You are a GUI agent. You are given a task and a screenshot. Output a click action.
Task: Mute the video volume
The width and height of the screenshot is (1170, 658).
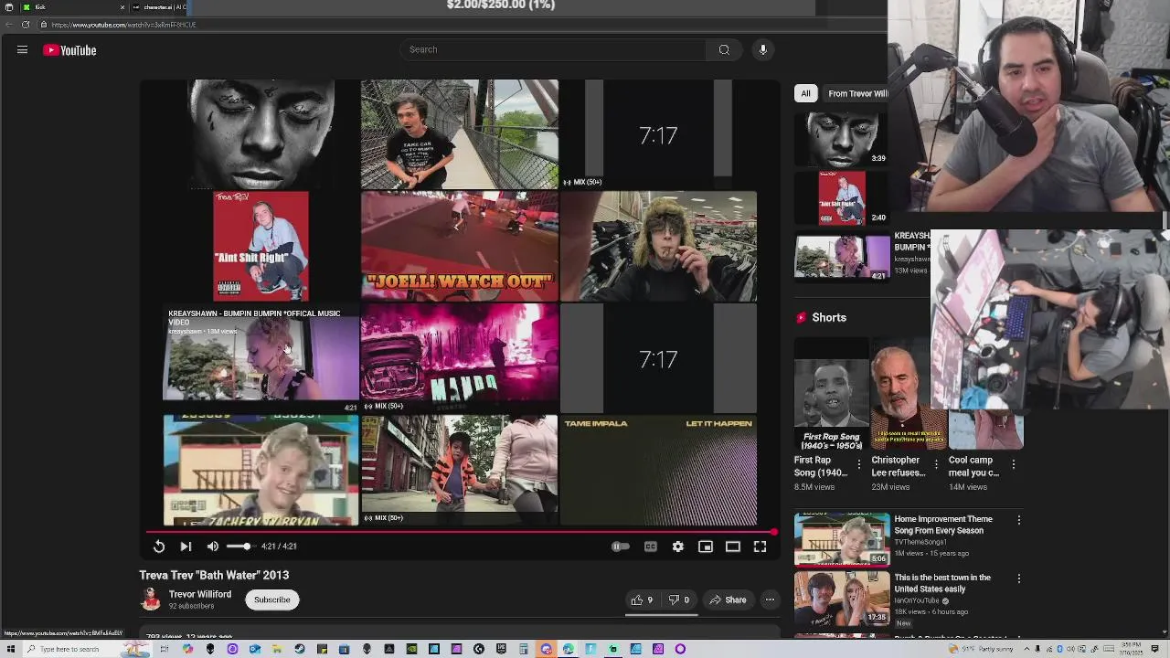tap(213, 547)
